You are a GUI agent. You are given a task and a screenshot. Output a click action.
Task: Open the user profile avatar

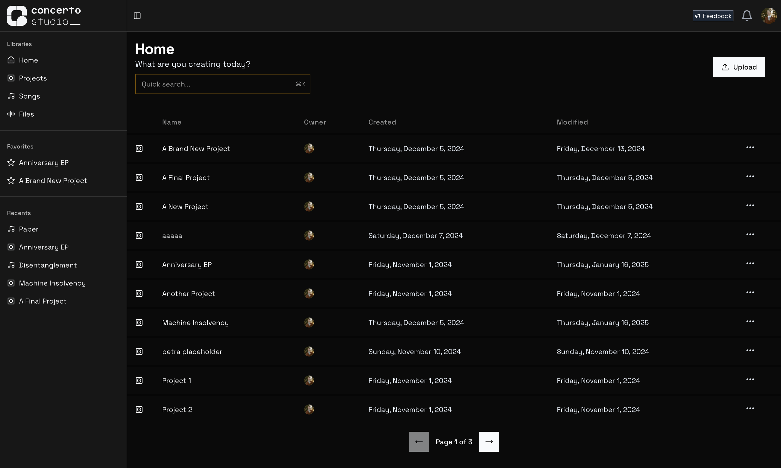[769, 16]
